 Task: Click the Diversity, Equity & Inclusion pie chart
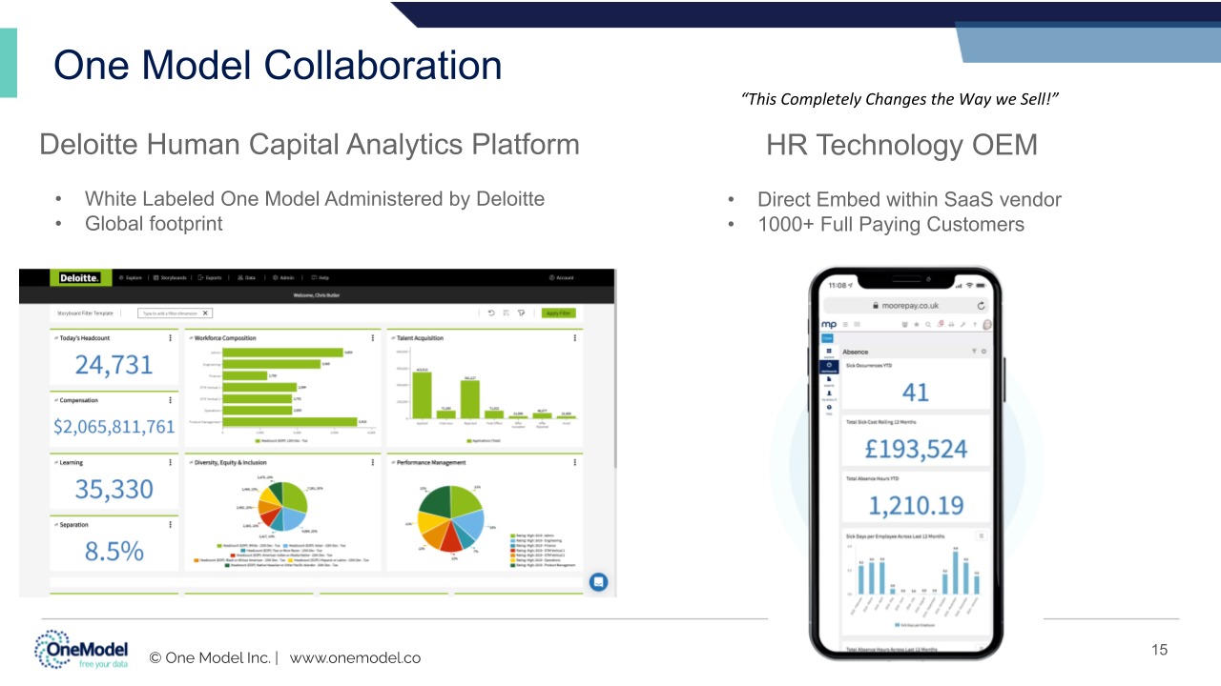(281, 508)
